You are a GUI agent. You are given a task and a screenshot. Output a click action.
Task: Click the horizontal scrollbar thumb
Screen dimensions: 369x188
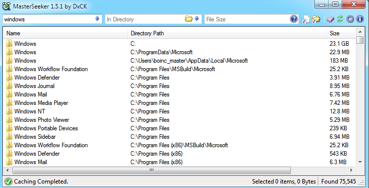pos(152,170)
